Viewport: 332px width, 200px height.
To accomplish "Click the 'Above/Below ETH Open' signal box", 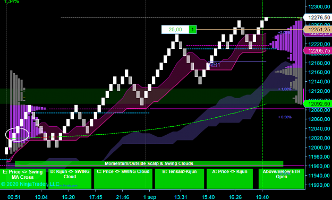I will (x=282, y=179).
